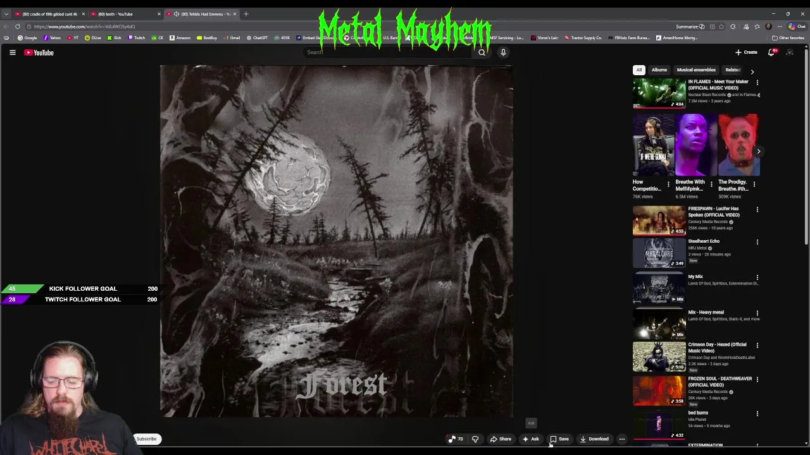This screenshot has width=810, height=455.
Task: Open the new tab plus button
Action: point(246,14)
